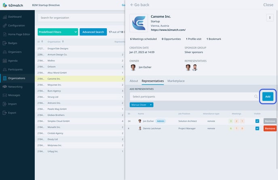
Task: Click owner Jon Escher avatar
Action: tap(133, 67)
